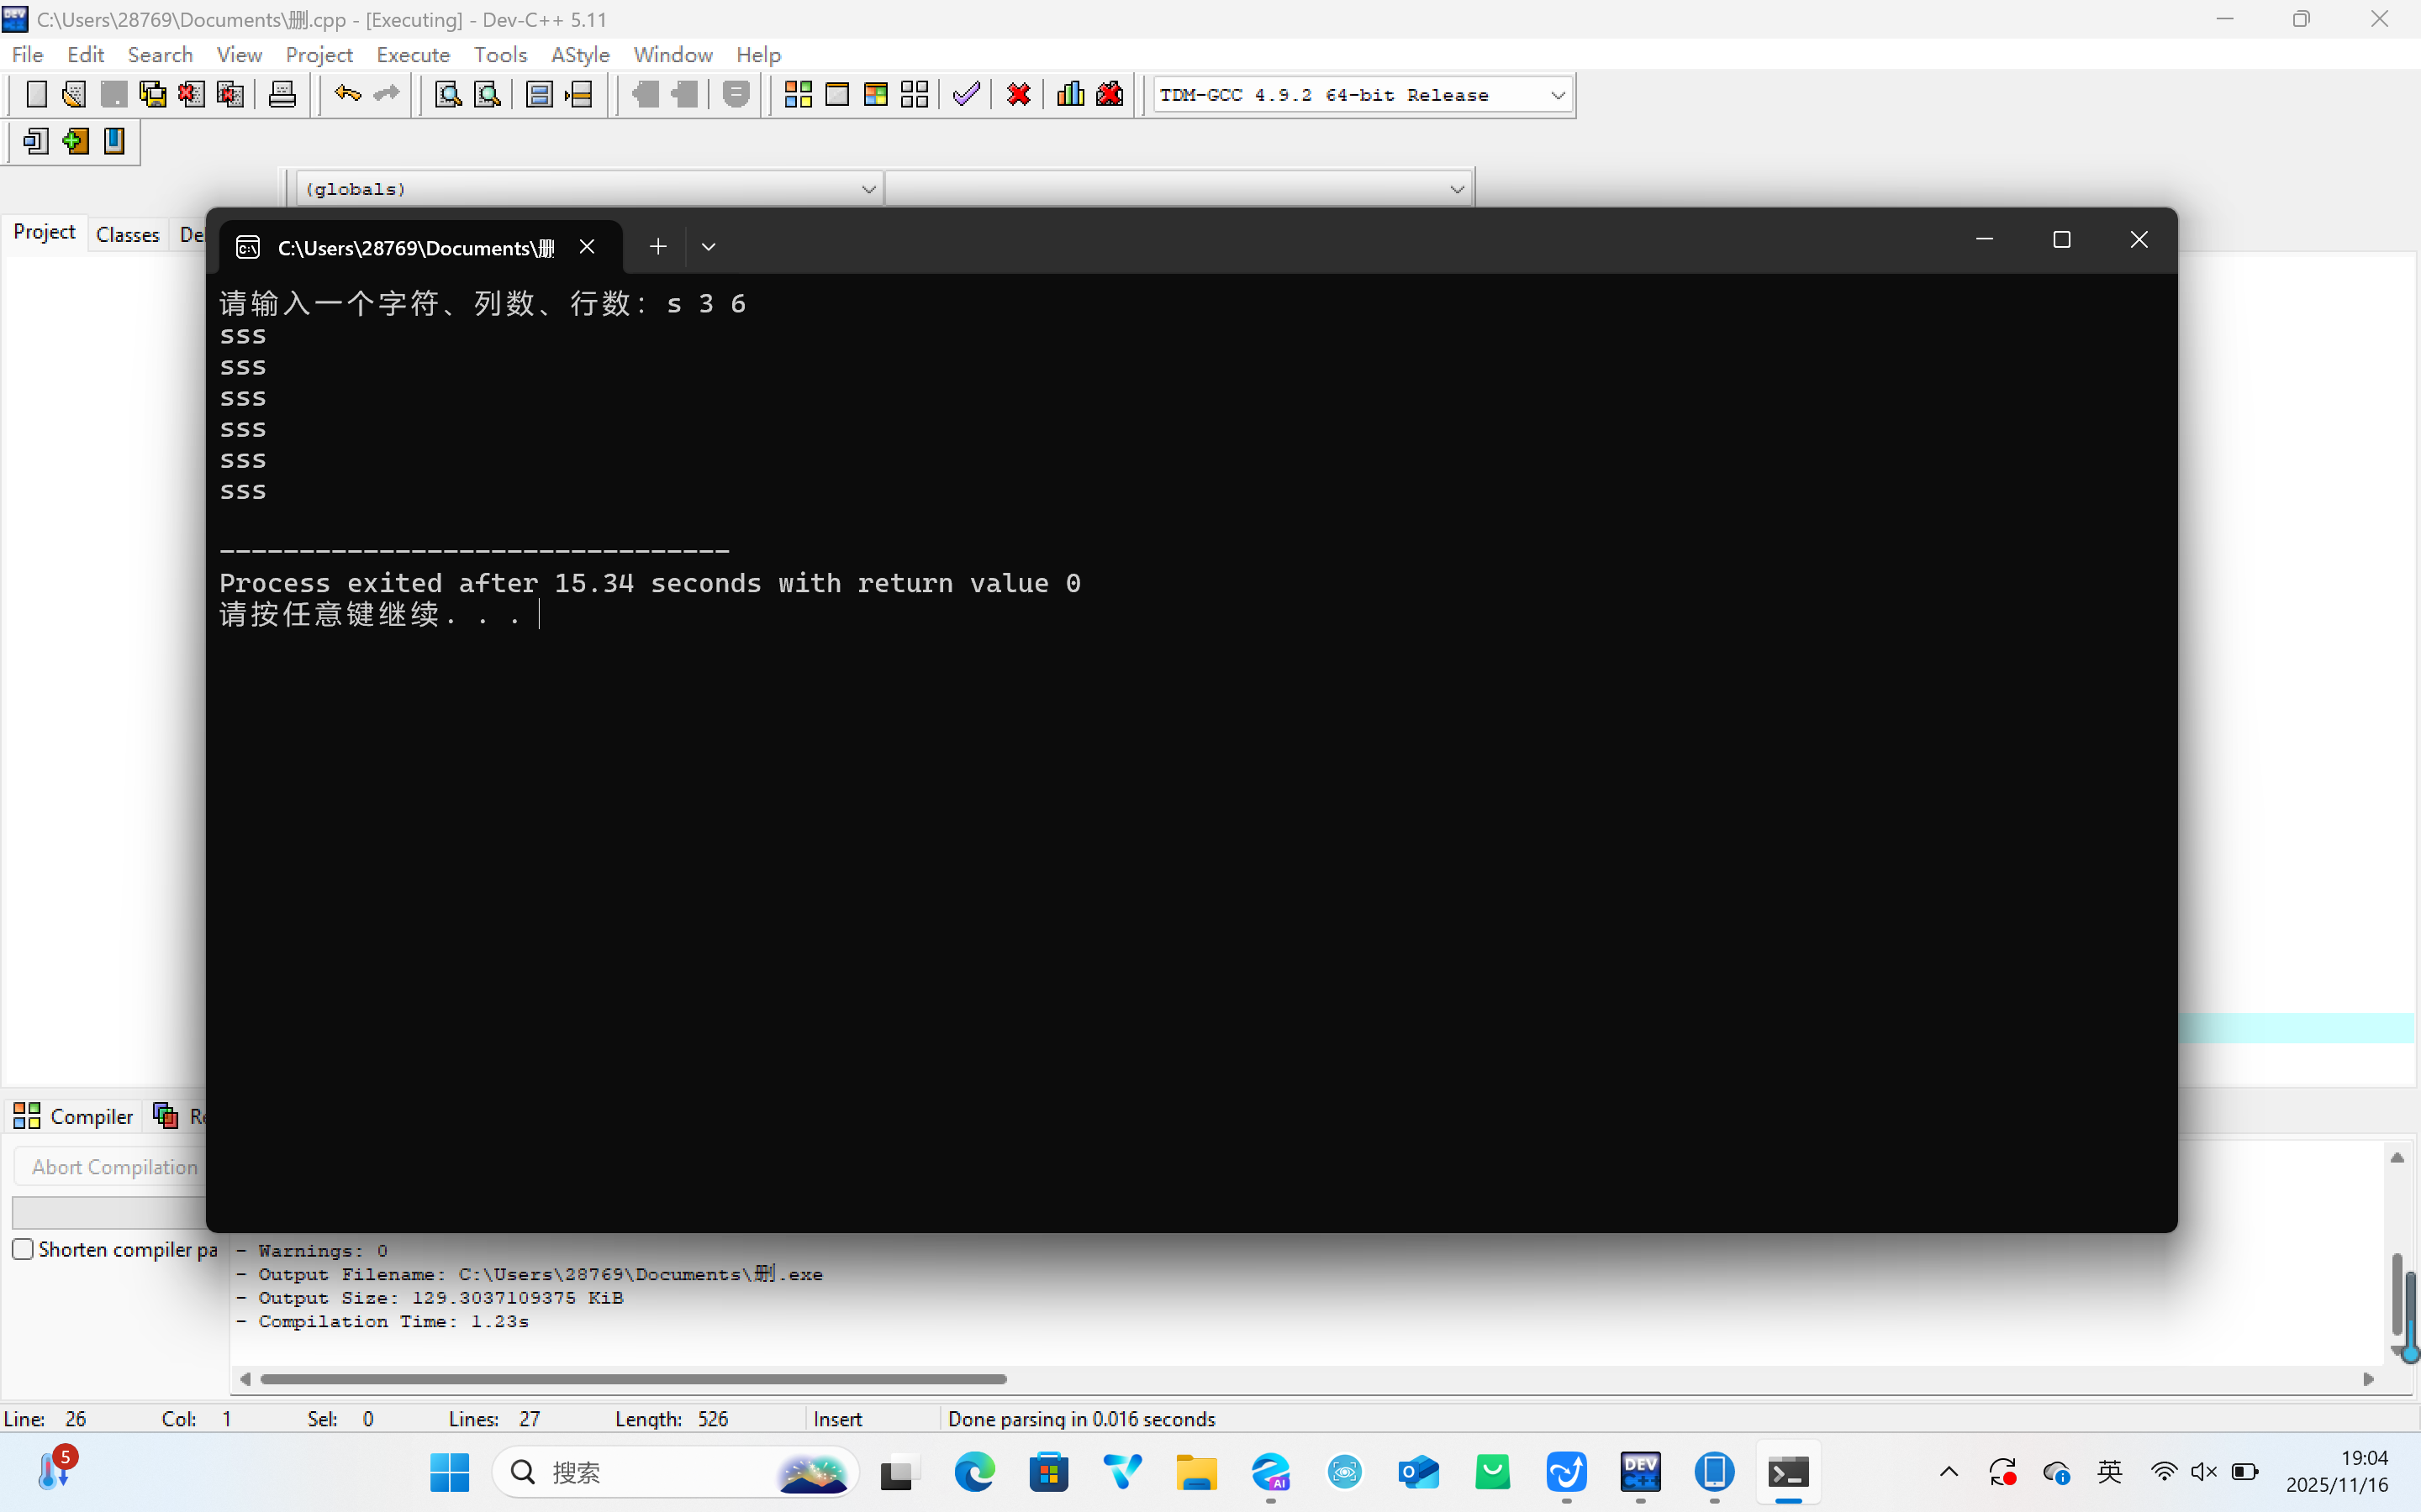The width and height of the screenshot is (2421, 1512).
Task: Click the New file toolbar icon
Action: pos(36,95)
